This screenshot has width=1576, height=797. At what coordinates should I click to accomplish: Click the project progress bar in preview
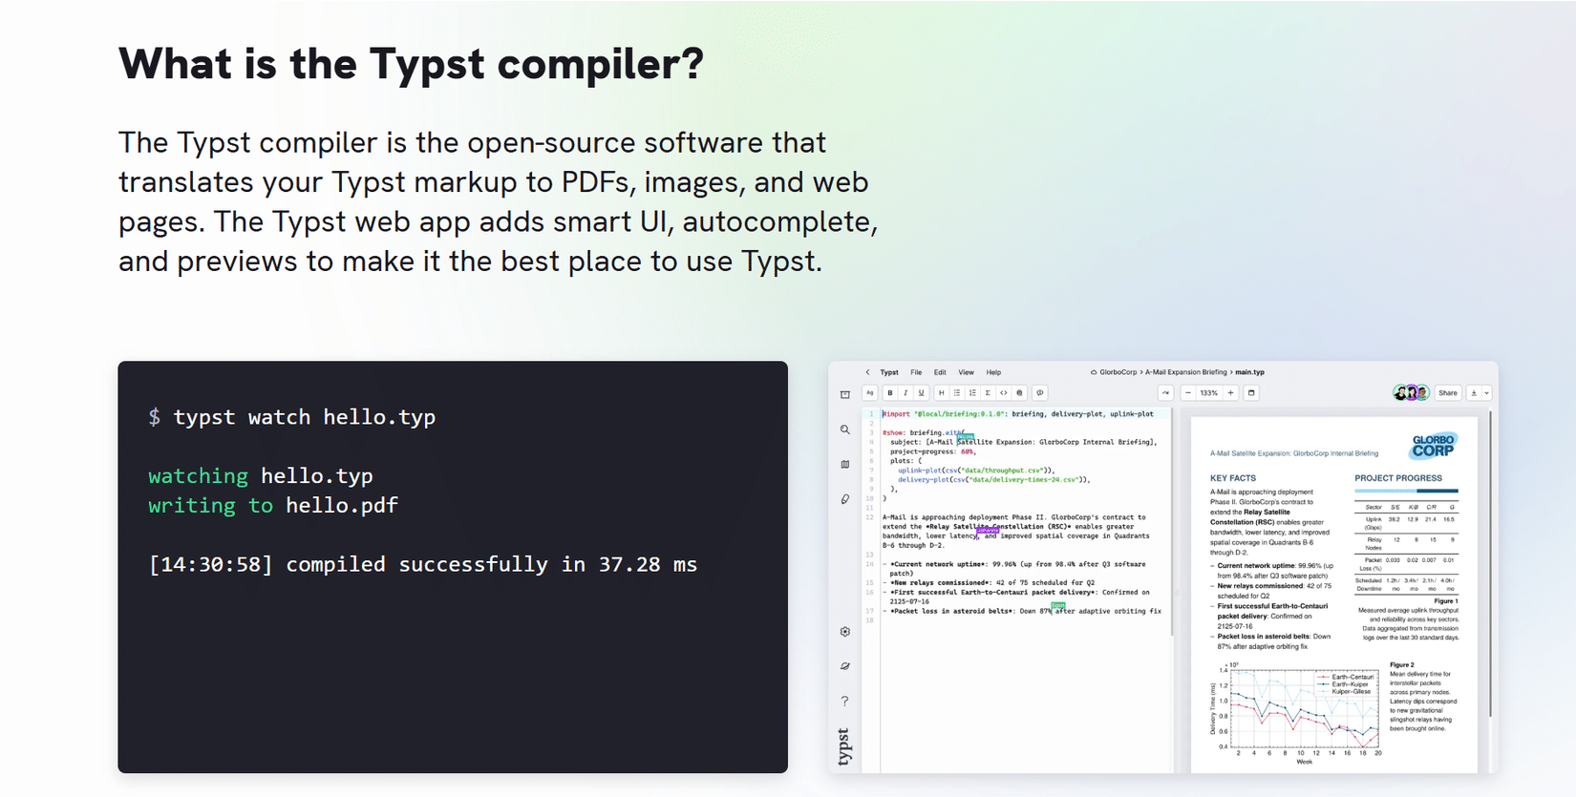coord(1406,492)
